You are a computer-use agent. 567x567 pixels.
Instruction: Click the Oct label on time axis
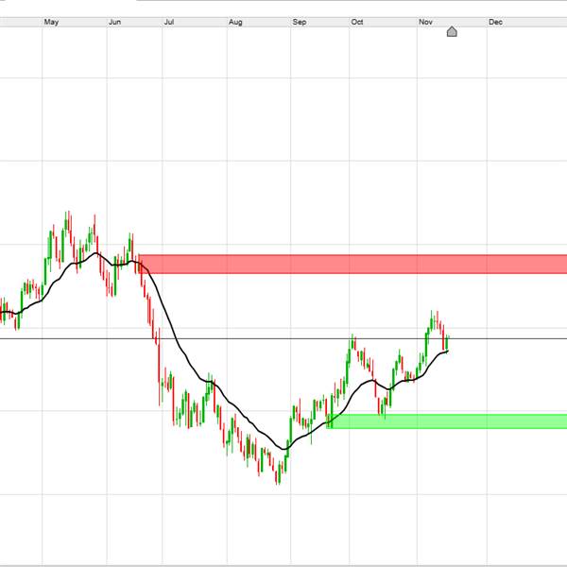click(x=357, y=22)
